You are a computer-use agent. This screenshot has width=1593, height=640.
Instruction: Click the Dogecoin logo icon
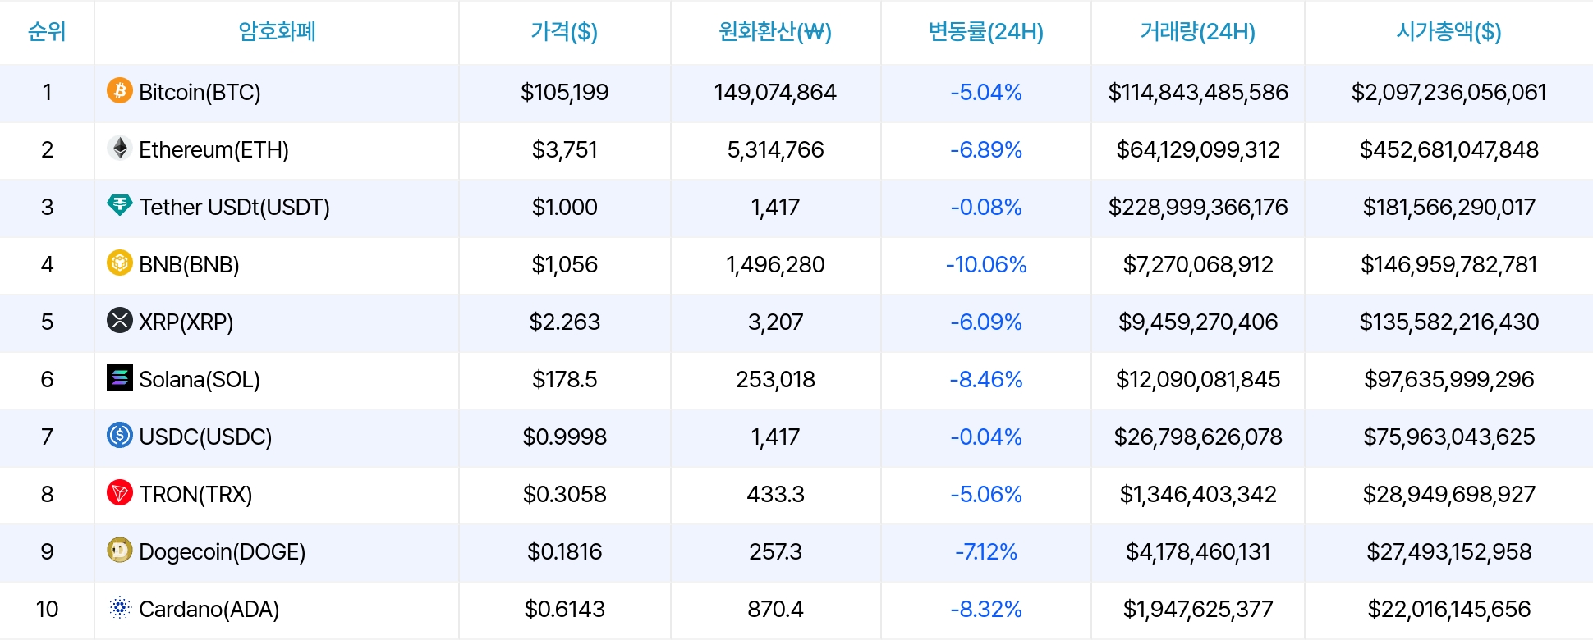point(120,550)
